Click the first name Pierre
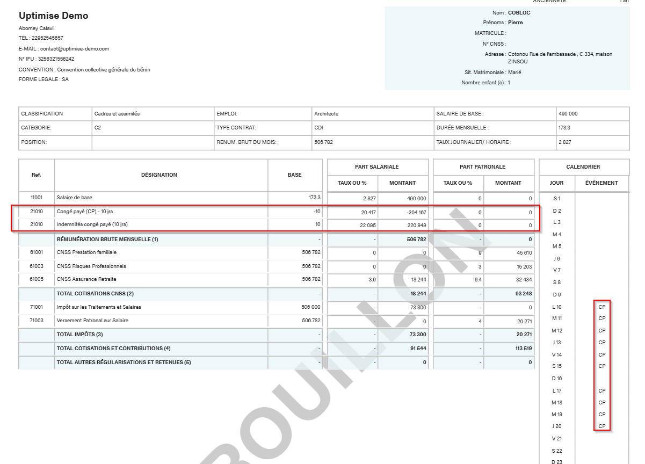The width and height of the screenshot is (645, 464). [515, 23]
